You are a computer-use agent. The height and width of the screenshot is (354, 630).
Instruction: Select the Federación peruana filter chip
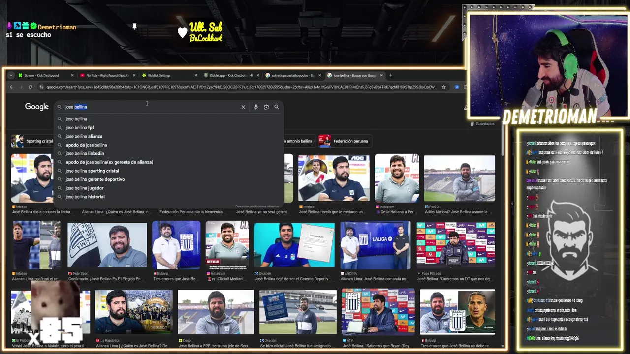tap(345, 141)
